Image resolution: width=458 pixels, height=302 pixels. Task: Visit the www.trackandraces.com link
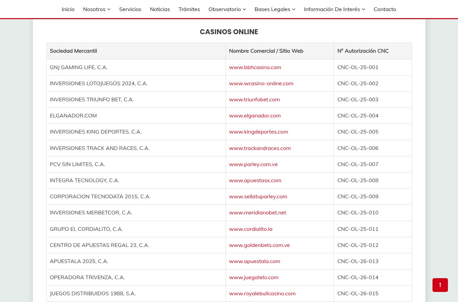click(x=260, y=148)
